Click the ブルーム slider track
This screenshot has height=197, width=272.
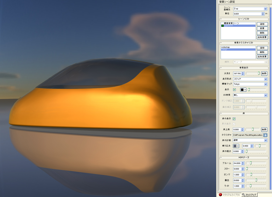256,163
